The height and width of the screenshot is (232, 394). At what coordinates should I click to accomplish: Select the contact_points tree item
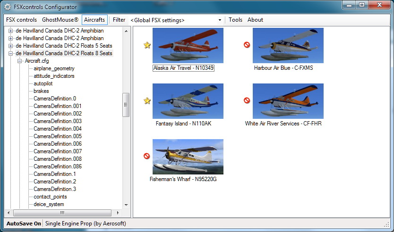click(50, 197)
